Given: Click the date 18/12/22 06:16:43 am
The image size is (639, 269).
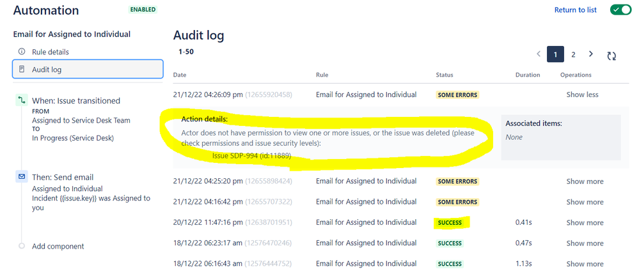Looking at the screenshot, I should tap(208, 264).
